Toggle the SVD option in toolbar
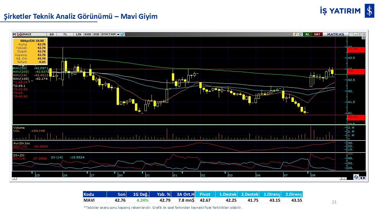The height and width of the screenshot is (212, 378). tap(96, 34)
